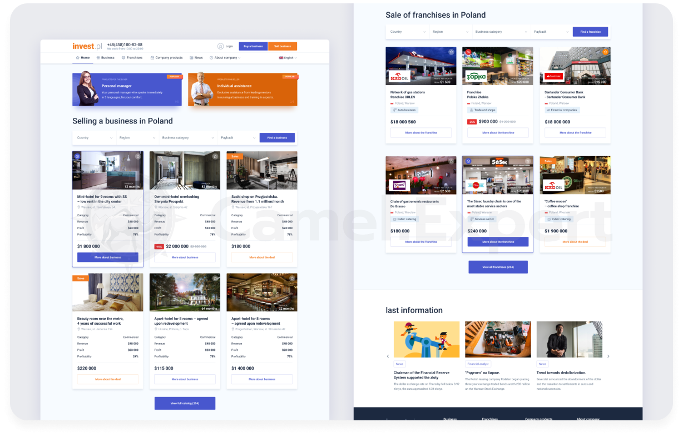The height and width of the screenshot is (437, 683).
Task: Click the Personal manager promo banner
Action: (x=127, y=89)
